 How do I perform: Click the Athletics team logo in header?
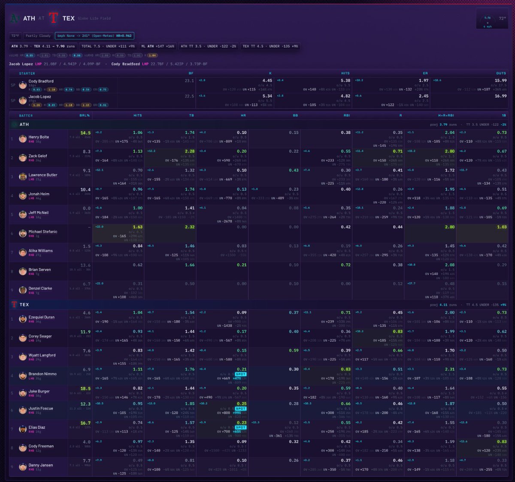point(15,18)
